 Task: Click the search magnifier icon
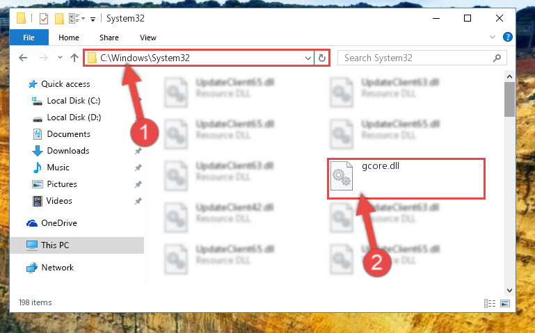(x=497, y=58)
